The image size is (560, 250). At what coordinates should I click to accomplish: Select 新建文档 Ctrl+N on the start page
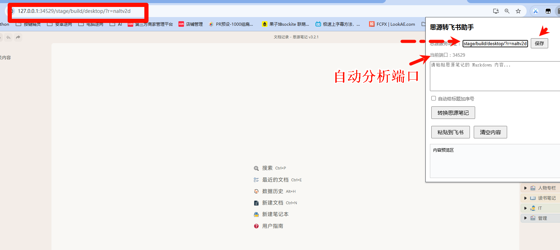275,203
